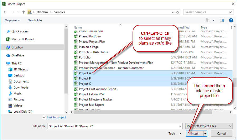Click the search magnifier icon
Image resolution: width=237 pixels, height=140 pixels.
230,12
